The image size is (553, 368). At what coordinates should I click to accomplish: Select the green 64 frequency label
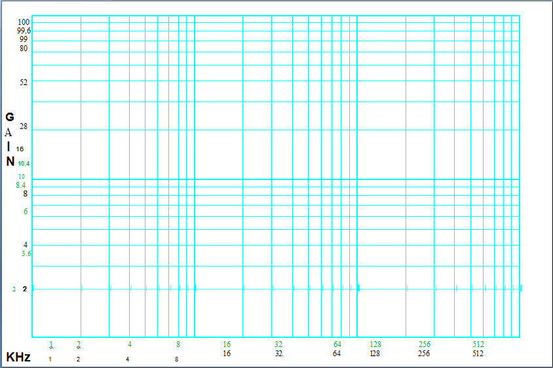click(337, 344)
